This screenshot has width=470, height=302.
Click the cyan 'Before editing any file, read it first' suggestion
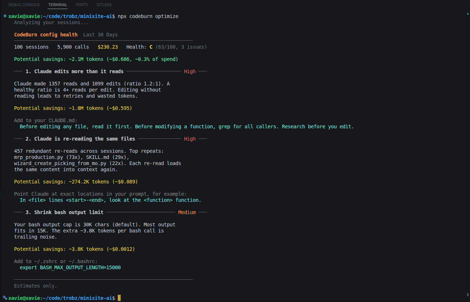187,126
